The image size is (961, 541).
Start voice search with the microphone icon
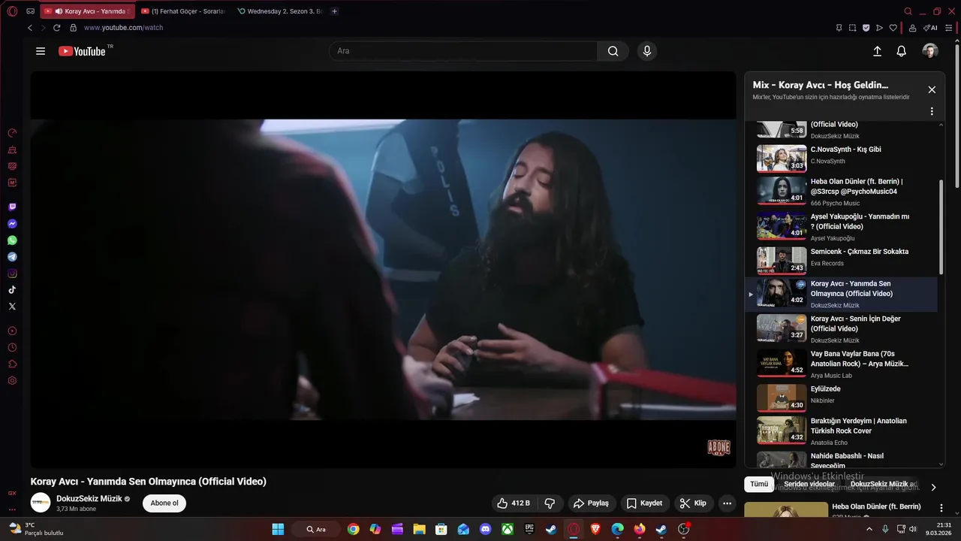click(x=647, y=51)
